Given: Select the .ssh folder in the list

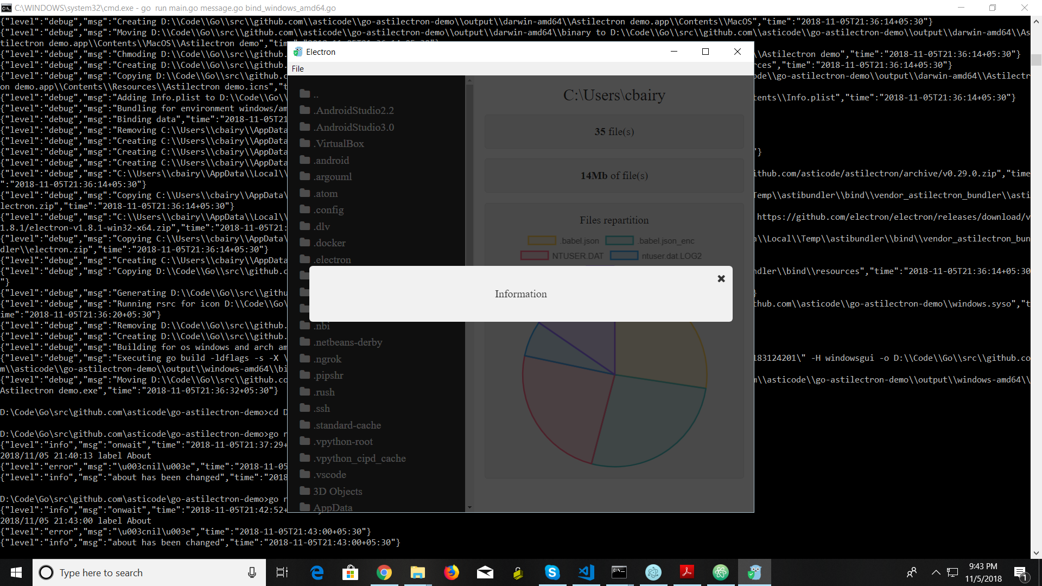Looking at the screenshot, I should pyautogui.click(x=322, y=408).
